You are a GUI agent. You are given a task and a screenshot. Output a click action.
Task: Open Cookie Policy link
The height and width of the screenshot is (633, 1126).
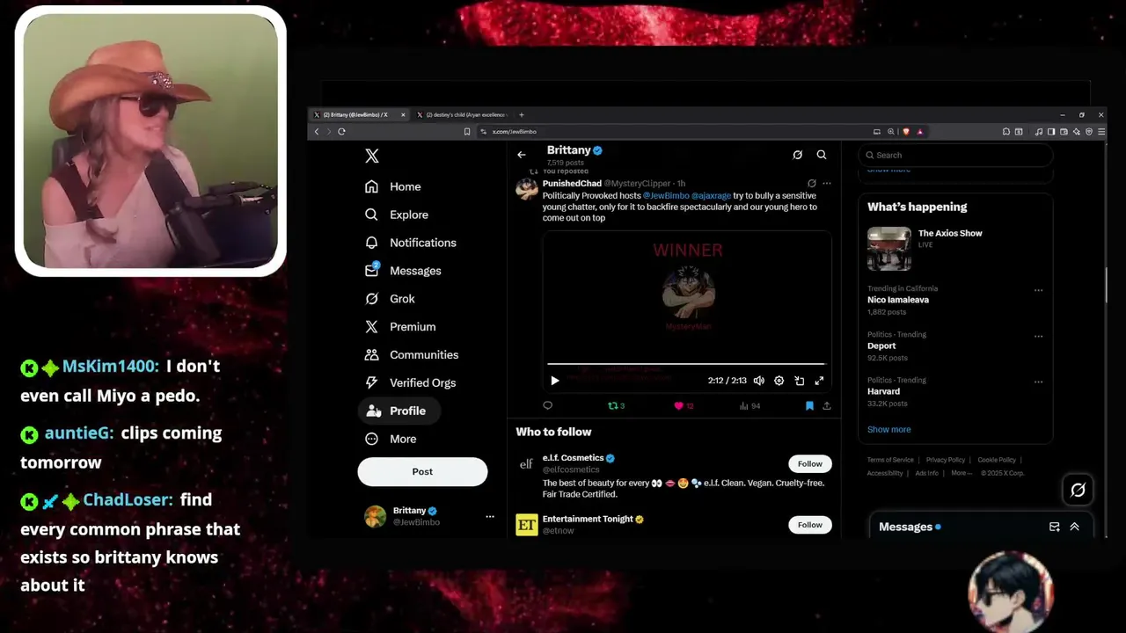coord(997,460)
